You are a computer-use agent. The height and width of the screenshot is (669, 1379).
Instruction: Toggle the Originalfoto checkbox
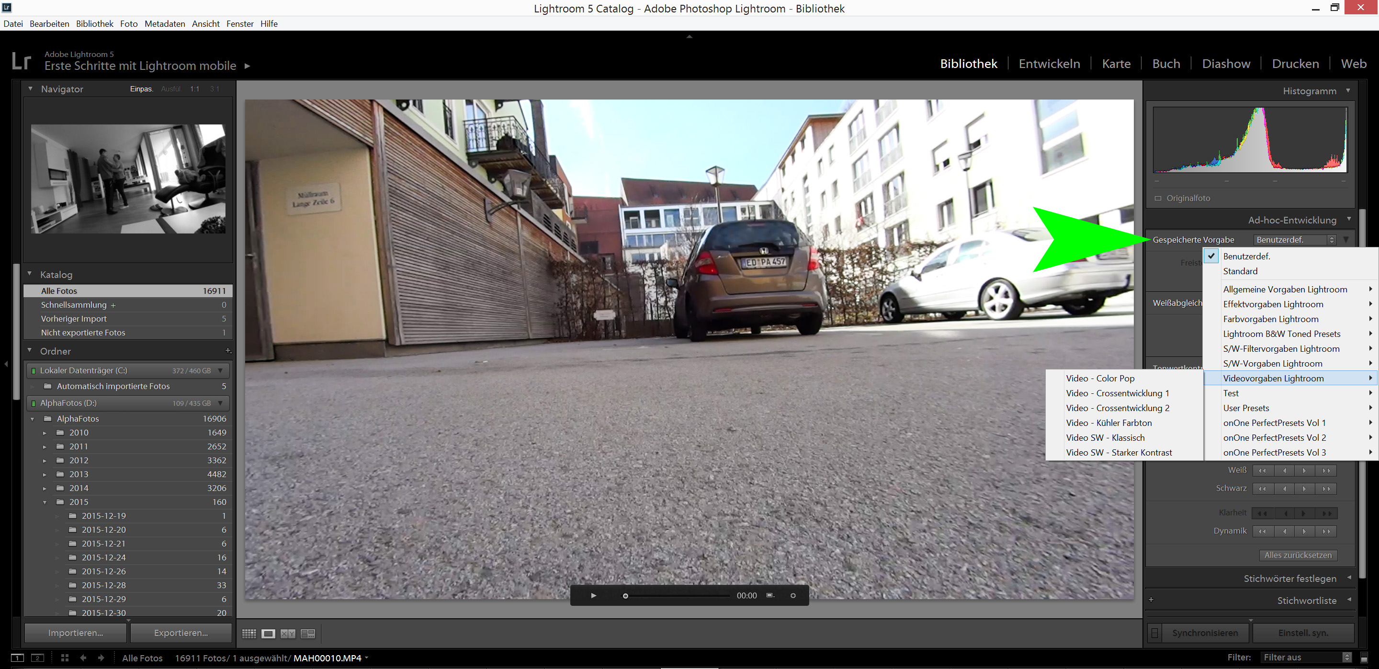(1158, 199)
